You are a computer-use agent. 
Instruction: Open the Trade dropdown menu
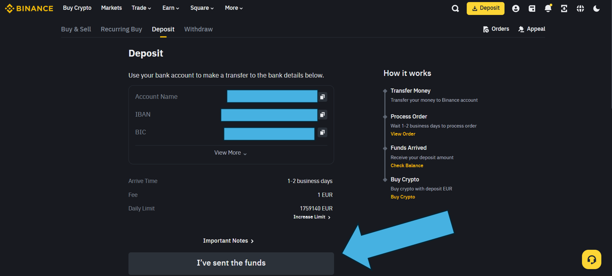pos(141,8)
